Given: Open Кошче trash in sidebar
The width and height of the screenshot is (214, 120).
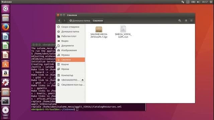Looking at the screenshot, I should pos(70,64).
